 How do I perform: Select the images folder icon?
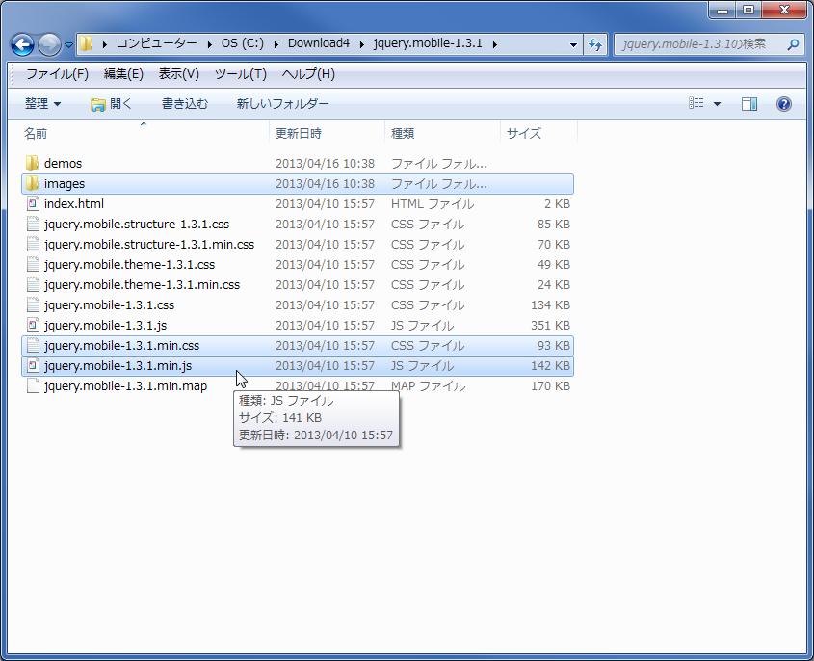[32, 183]
